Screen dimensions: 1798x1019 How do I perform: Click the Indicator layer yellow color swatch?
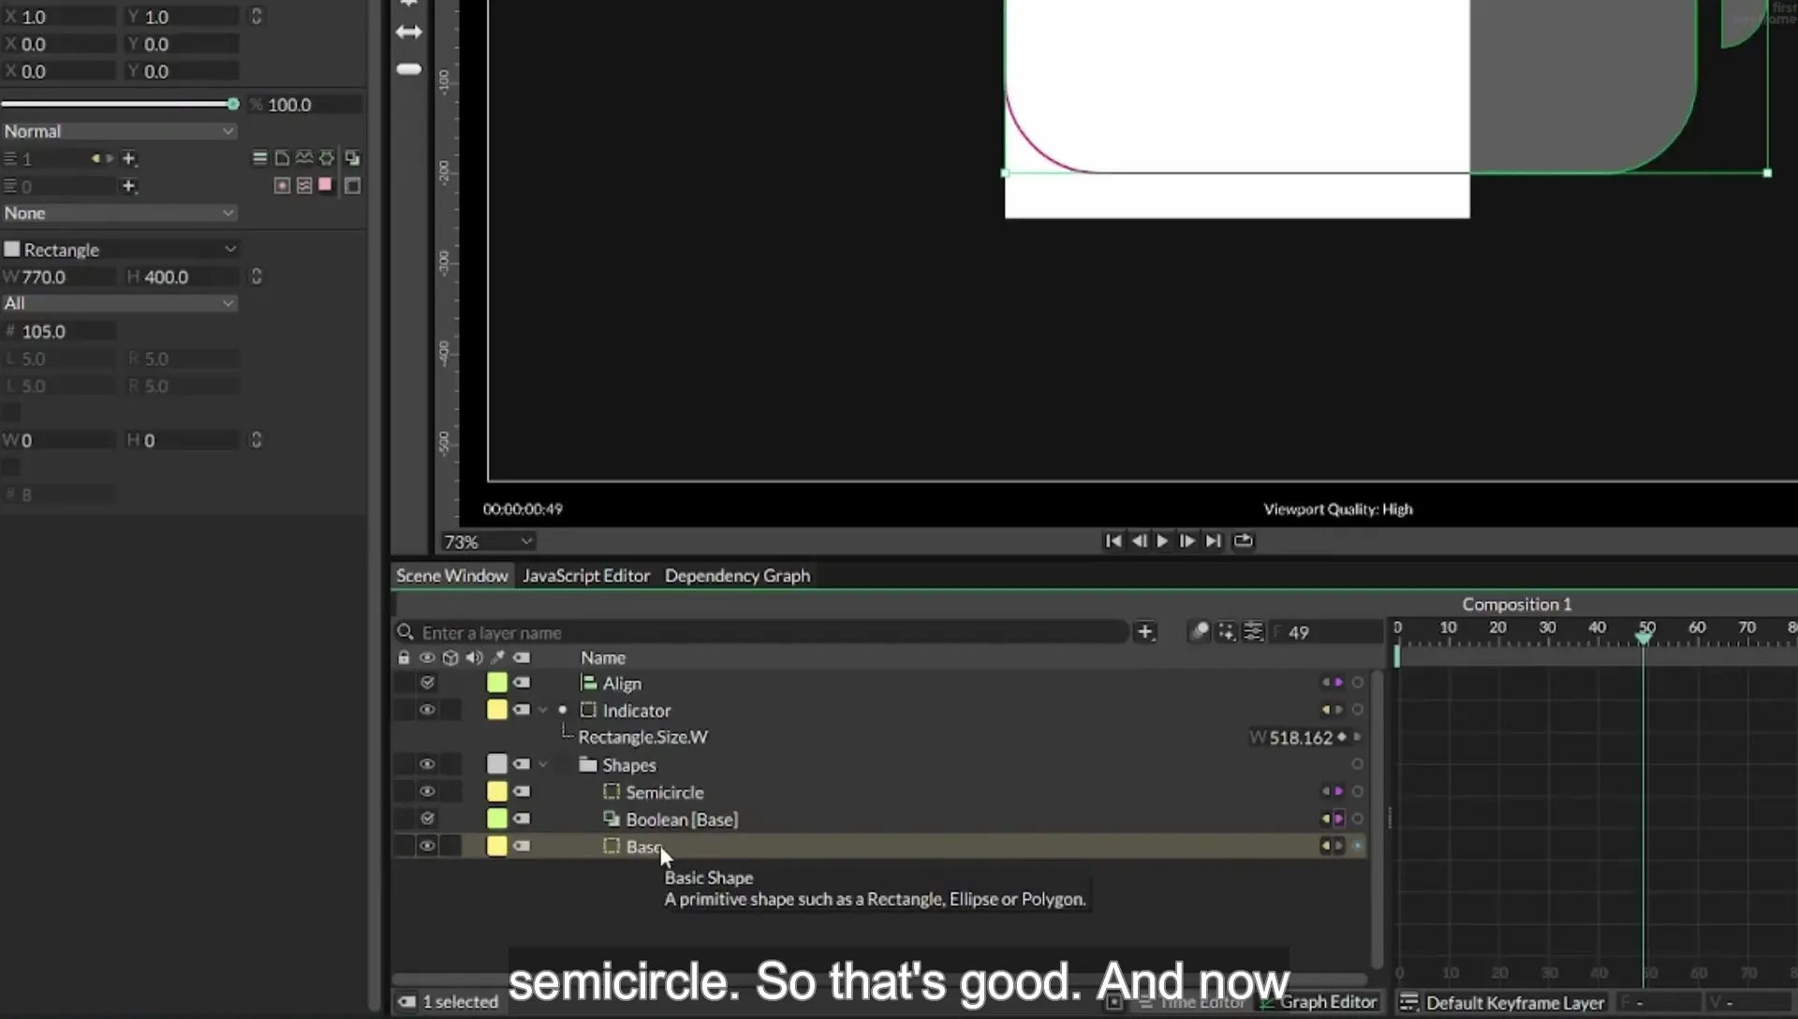(x=496, y=710)
